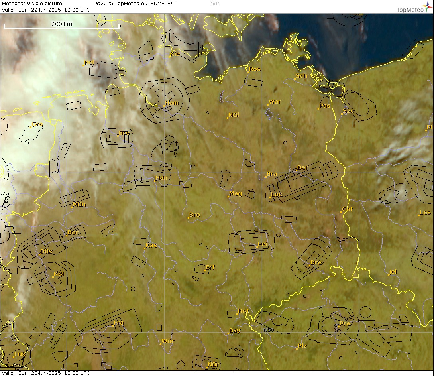Click the Mün city label

pyautogui.click(x=79, y=204)
